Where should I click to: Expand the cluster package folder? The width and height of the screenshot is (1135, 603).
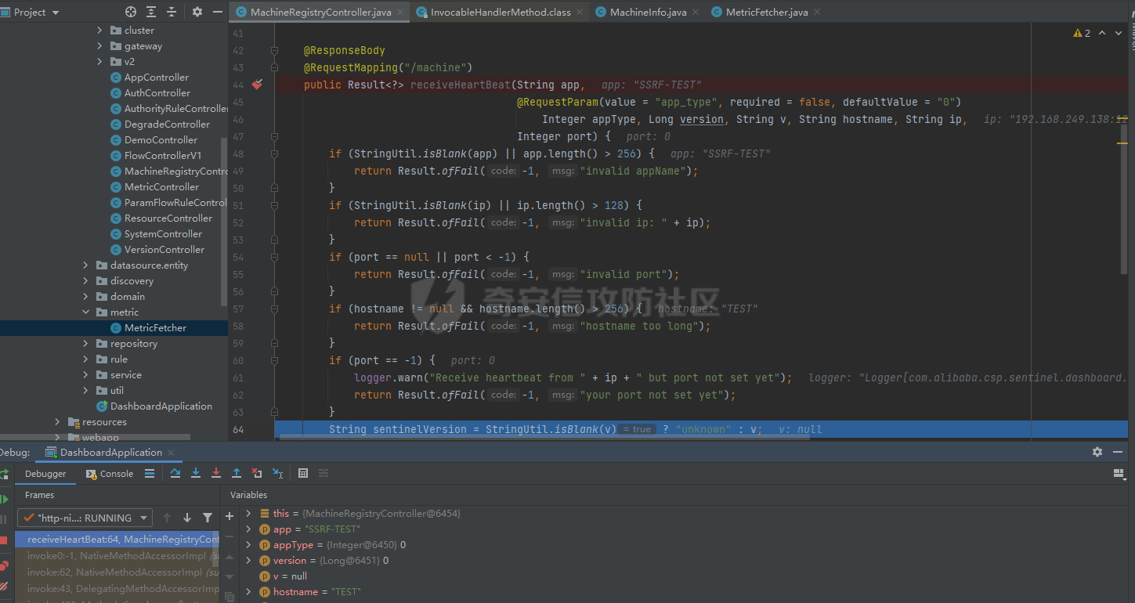(99, 31)
